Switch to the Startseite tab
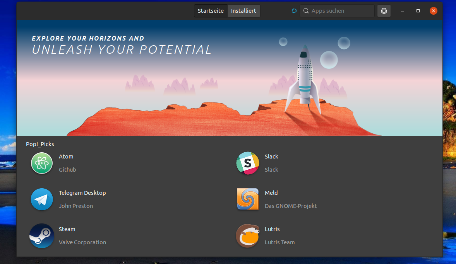 pyautogui.click(x=211, y=11)
